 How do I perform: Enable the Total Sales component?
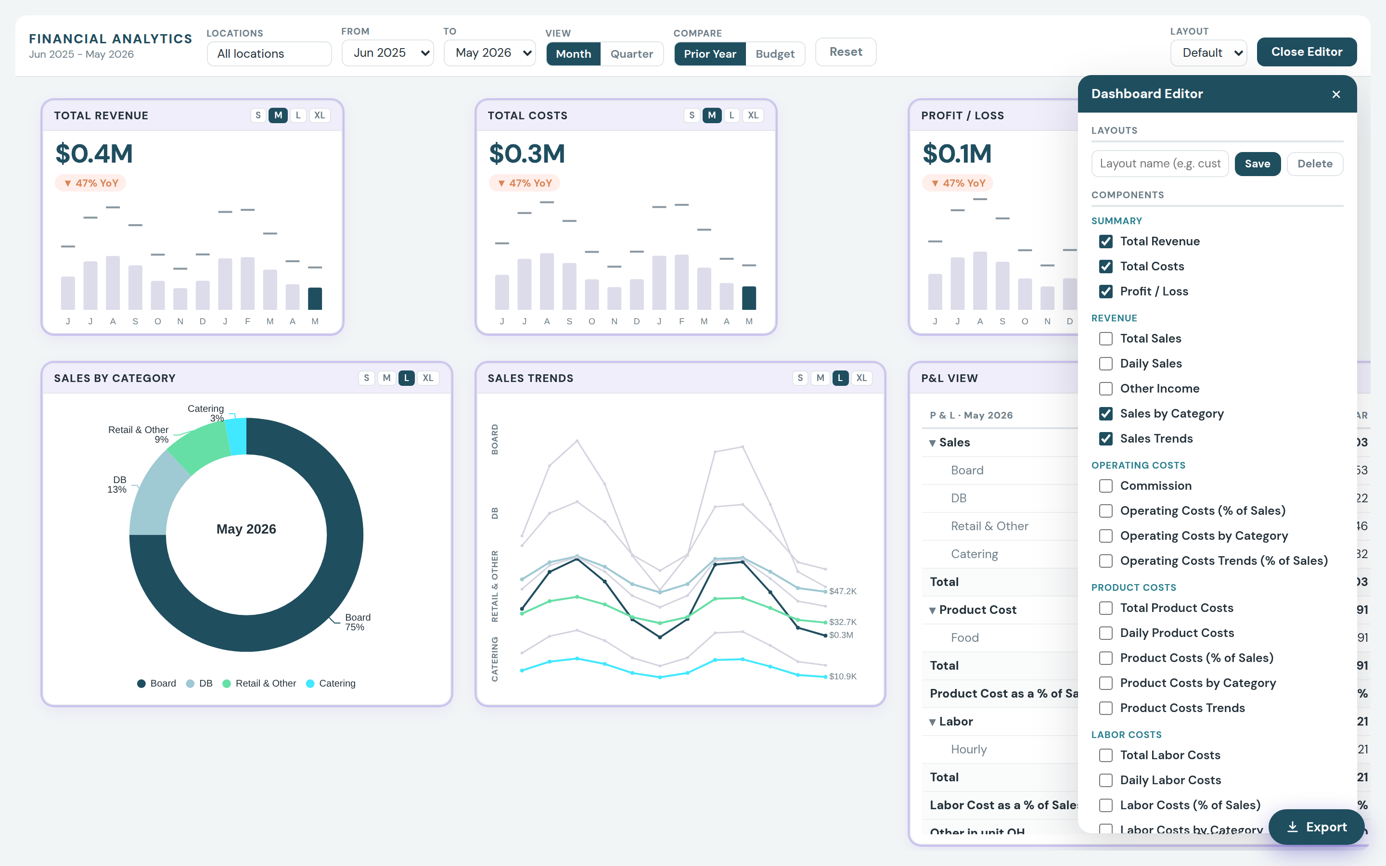[1106, 339]
